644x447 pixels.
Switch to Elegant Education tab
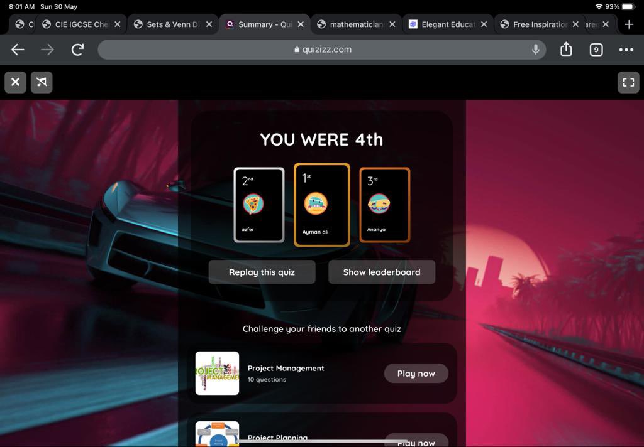[448, 24]
